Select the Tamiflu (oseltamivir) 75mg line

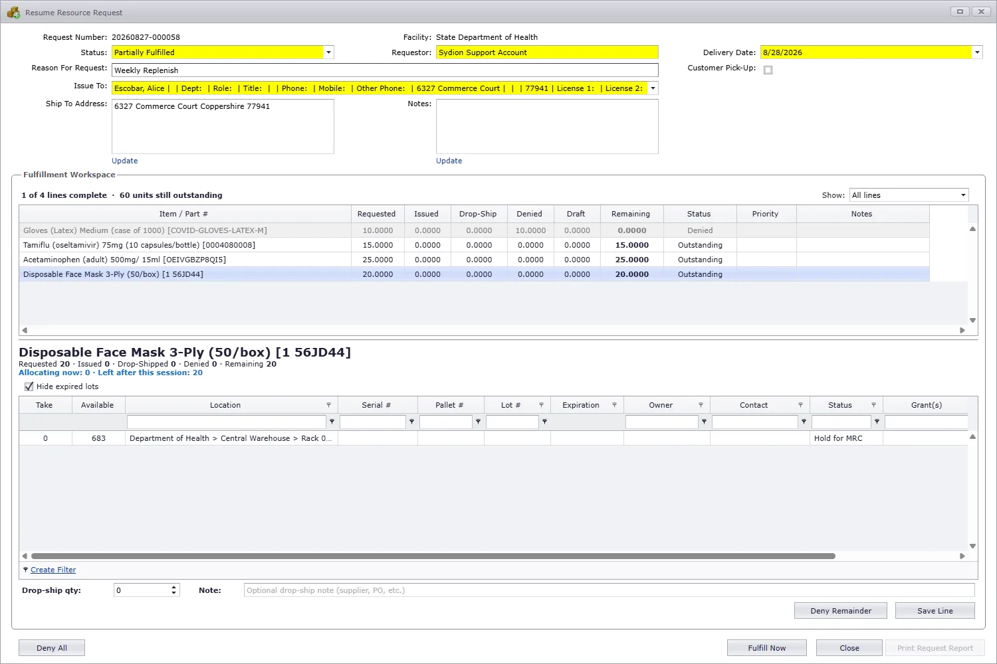pos(475,245)
